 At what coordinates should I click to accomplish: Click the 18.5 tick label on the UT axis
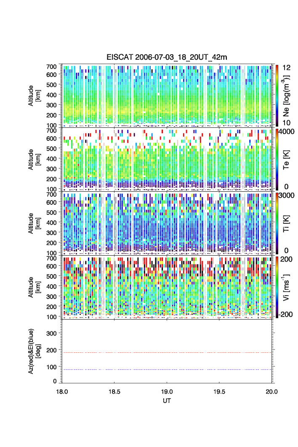click(114, 391)
